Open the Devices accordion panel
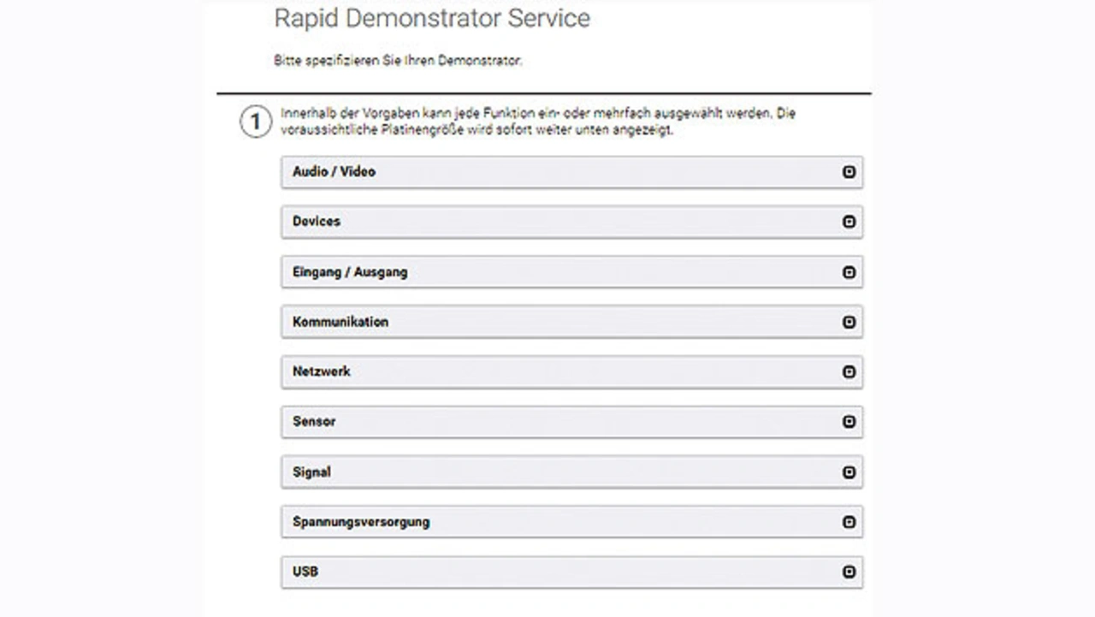Viewport: 1095px width, 617px height. click(x=317, y=222)
